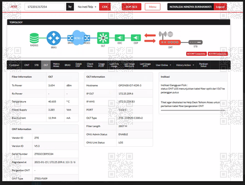
Task: Open the Metro Akses tab
Action: pyautogui.click(x=56, y=65)
